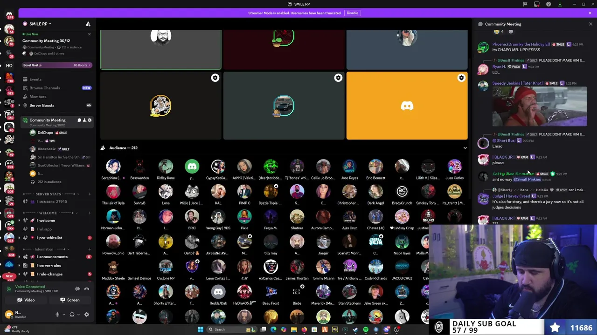This screenshot has height=335, width=597.
Task: Open Steam from the taskbar
Action: (355, 329)
